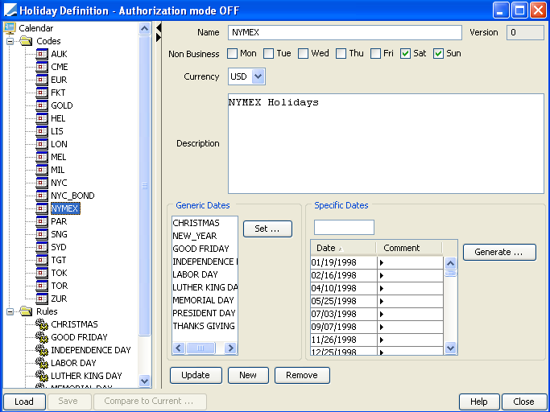Click the FKT calendar code icon
The width and height of the screenshot is (550, 412).
[42, 93]
